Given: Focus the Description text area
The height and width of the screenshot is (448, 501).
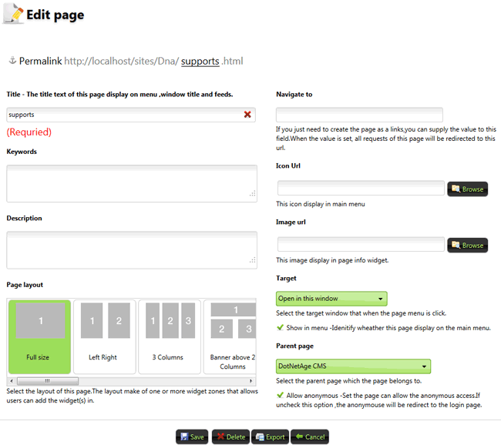Looking at the screenshot, I should click(132, 250).
